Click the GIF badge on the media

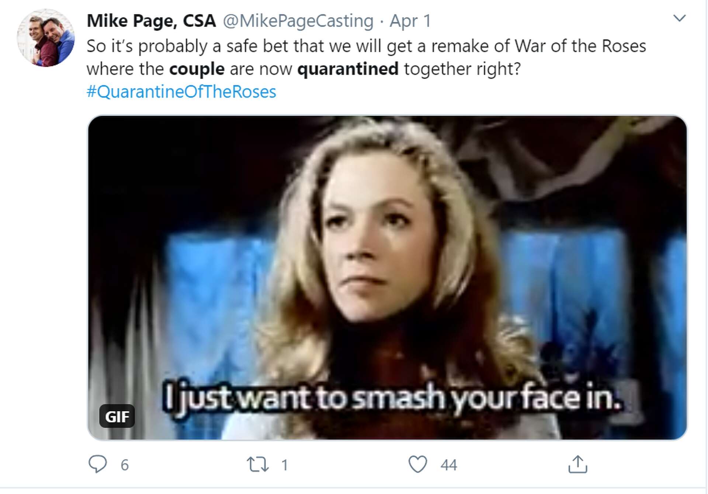click(x=117, y=417)
